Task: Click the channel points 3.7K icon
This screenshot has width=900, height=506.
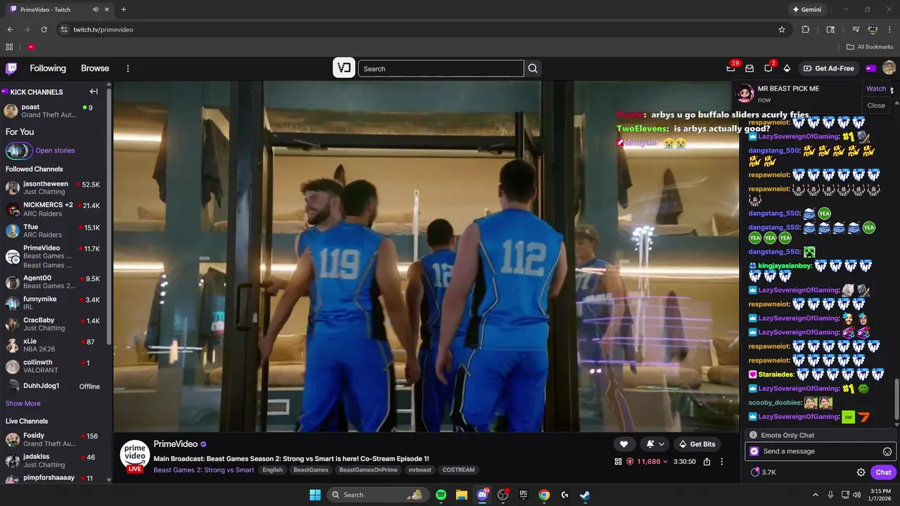Action: point(763,472)
